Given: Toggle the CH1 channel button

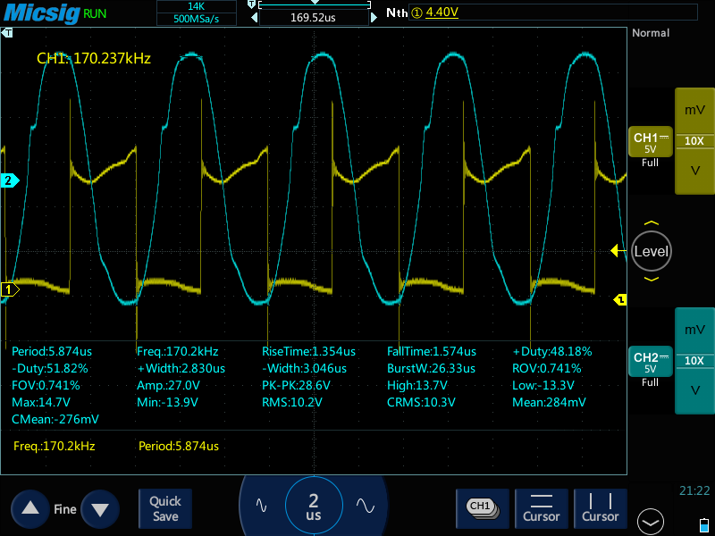Looking at the screenshot, I should pos(651,142).
